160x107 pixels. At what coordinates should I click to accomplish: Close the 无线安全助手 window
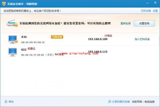[x=155, y=3]
